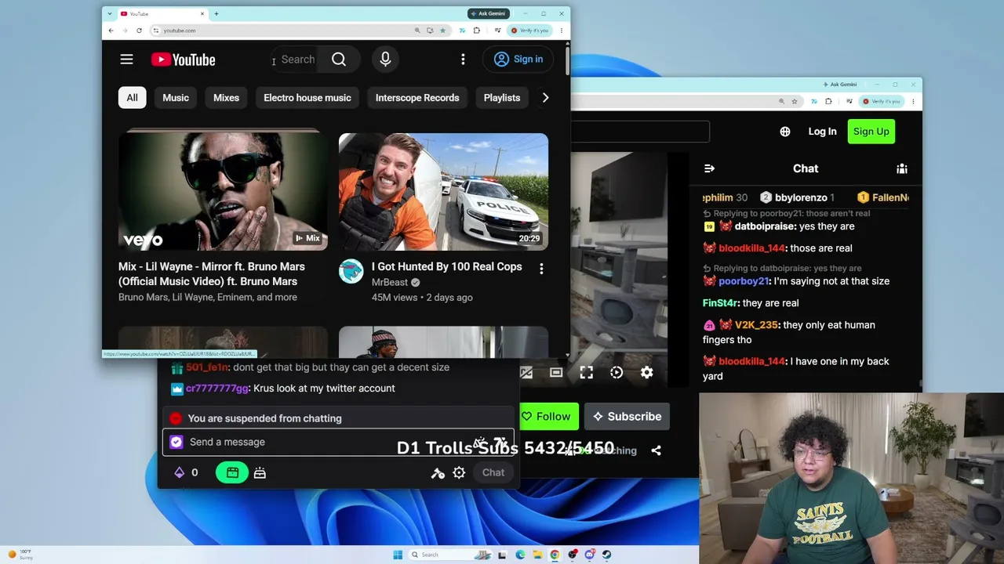The height and width of the screenshot is (564, 1004).
Task: Follow the channel
Action: [548, 417]
